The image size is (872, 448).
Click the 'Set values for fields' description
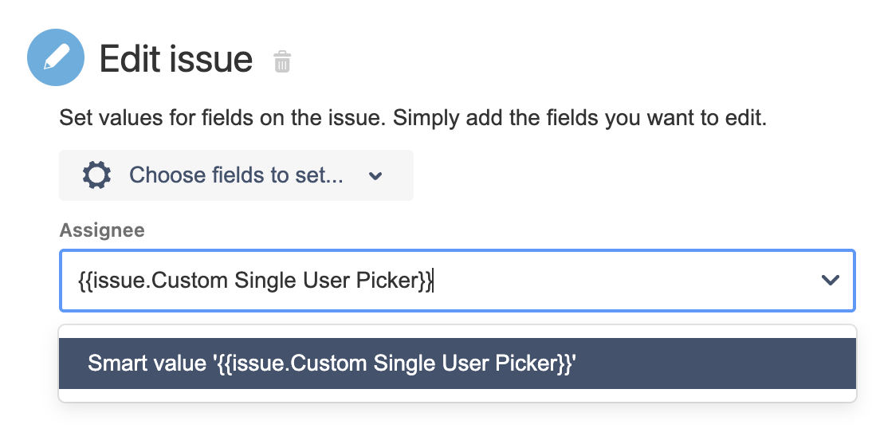[412, 120]
